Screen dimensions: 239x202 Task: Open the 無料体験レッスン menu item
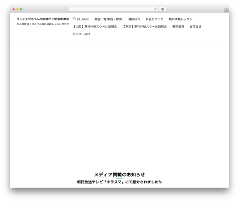click(x=181, y=19)
